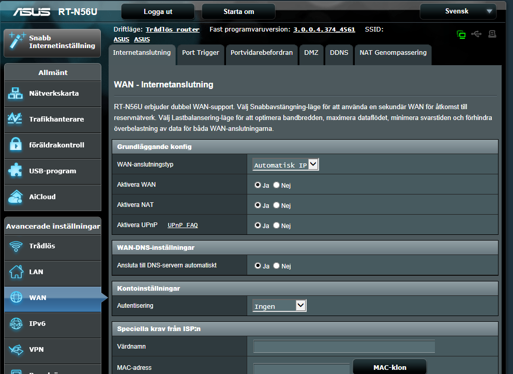Open the UPnP FAQ link
513x374 pixels.
(x=183, y=225)
